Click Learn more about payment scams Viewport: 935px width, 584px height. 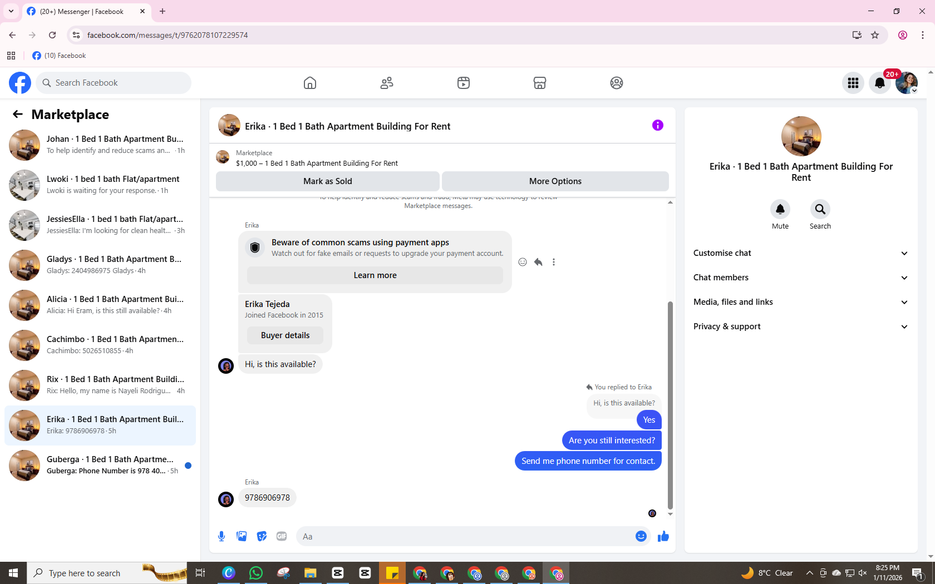coord(375,275)
